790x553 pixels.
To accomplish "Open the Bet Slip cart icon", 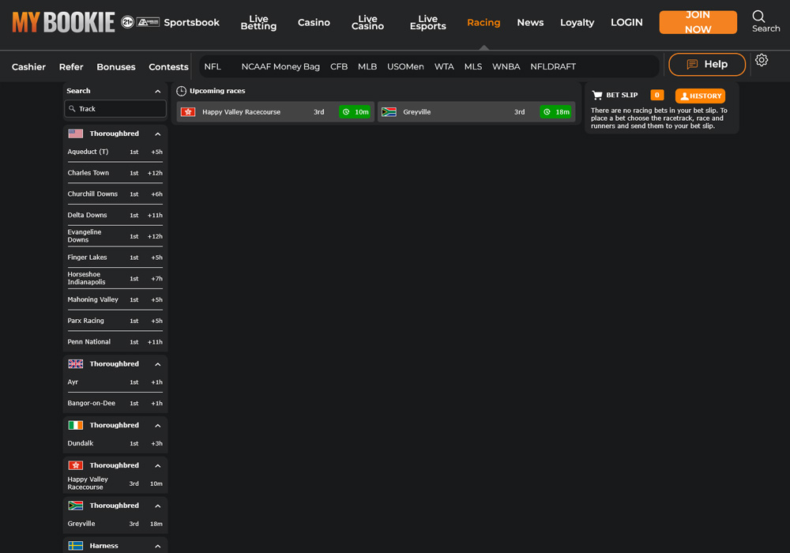I will [x=599, y=95].
